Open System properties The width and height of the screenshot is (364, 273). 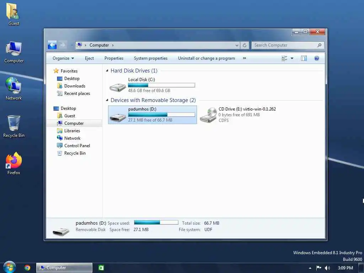point(150,58)
